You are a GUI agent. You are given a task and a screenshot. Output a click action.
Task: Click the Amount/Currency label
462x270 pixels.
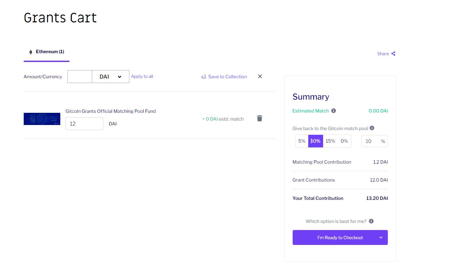coord(43,77)
